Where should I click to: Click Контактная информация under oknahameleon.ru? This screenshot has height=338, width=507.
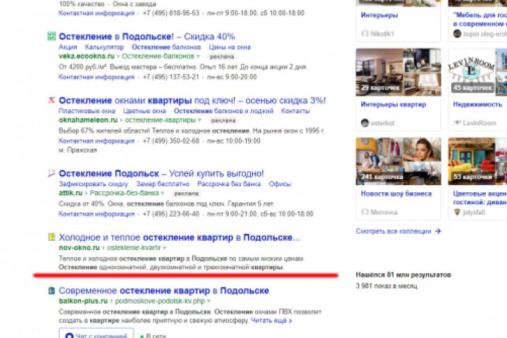pos(96,141)
